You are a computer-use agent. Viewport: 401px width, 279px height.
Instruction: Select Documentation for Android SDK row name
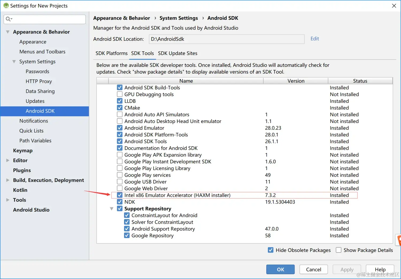[x=161, y=148]
